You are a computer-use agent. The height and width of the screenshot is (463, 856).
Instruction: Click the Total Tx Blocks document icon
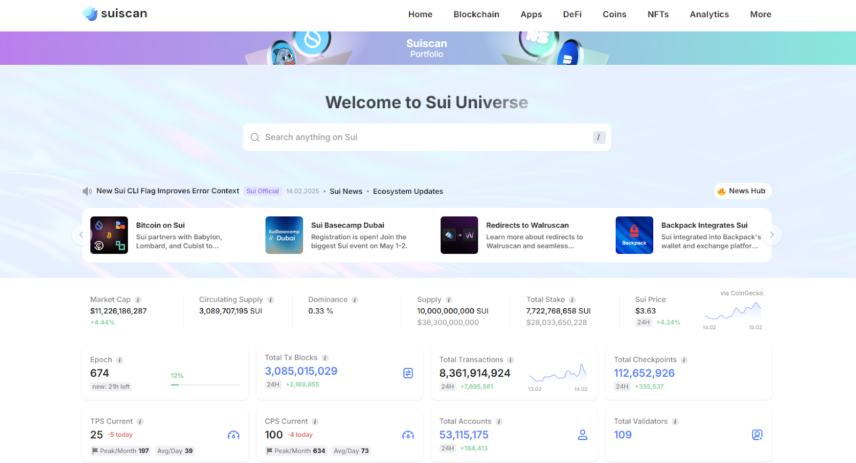tap(408, 373)
